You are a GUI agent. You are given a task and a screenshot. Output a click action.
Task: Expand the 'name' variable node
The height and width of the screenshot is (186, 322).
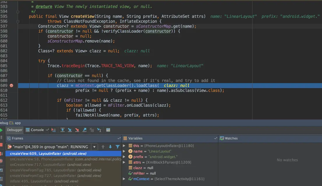click(124, 151)
